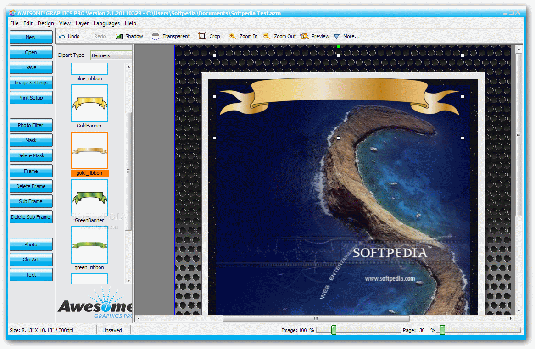Click the canvas horizontal scrollbar thumb
The width and height of the screenshot is (535, 349).
(x=316, y=318)
